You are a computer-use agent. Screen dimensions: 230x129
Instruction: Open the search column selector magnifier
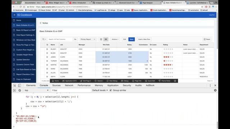click(44, 39)
